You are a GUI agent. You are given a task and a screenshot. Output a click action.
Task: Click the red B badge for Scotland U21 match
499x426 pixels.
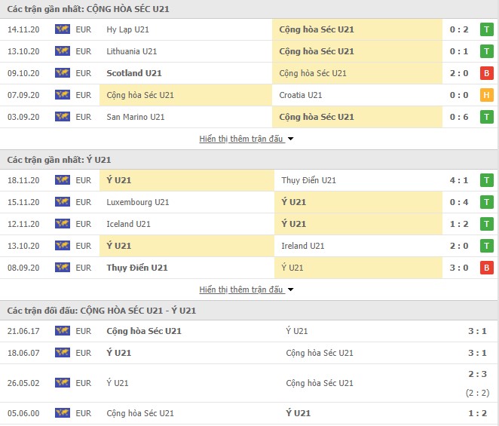pyautogui.click(x=487, y=73)
